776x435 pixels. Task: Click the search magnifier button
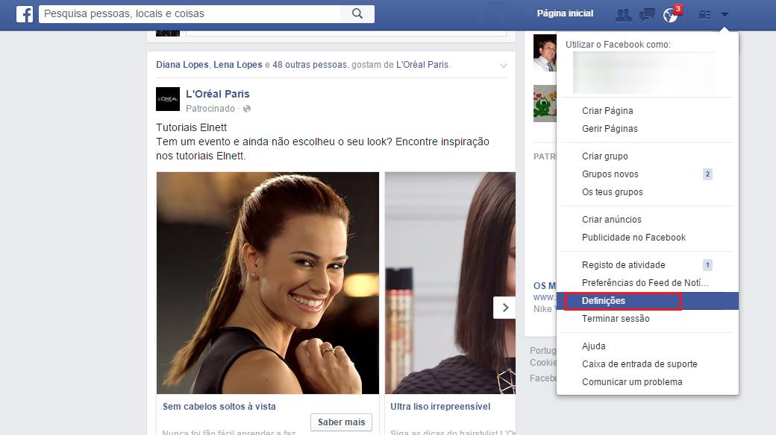pos(357,13)
